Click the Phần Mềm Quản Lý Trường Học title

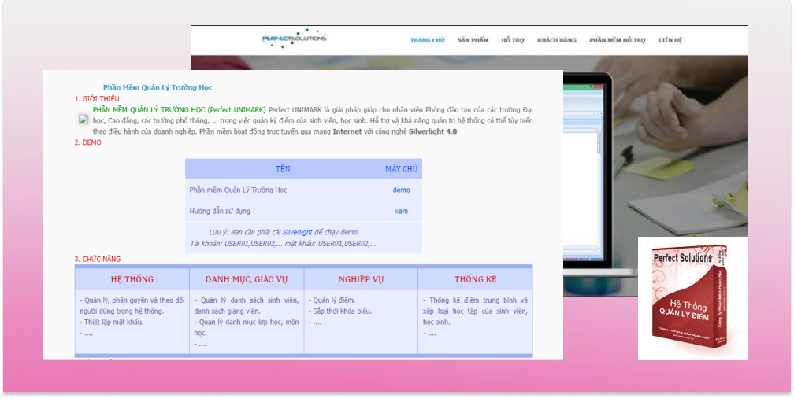pyautogui.click(x=158, y=87)
